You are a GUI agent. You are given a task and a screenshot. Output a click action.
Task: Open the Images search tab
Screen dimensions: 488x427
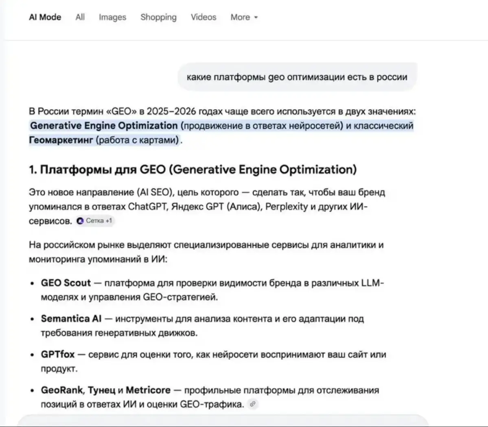coord(112,17)
